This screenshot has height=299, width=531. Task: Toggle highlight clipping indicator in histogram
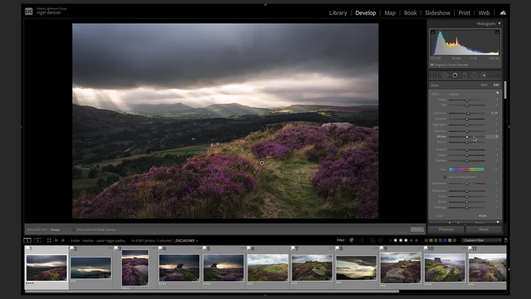click(497, 32)
